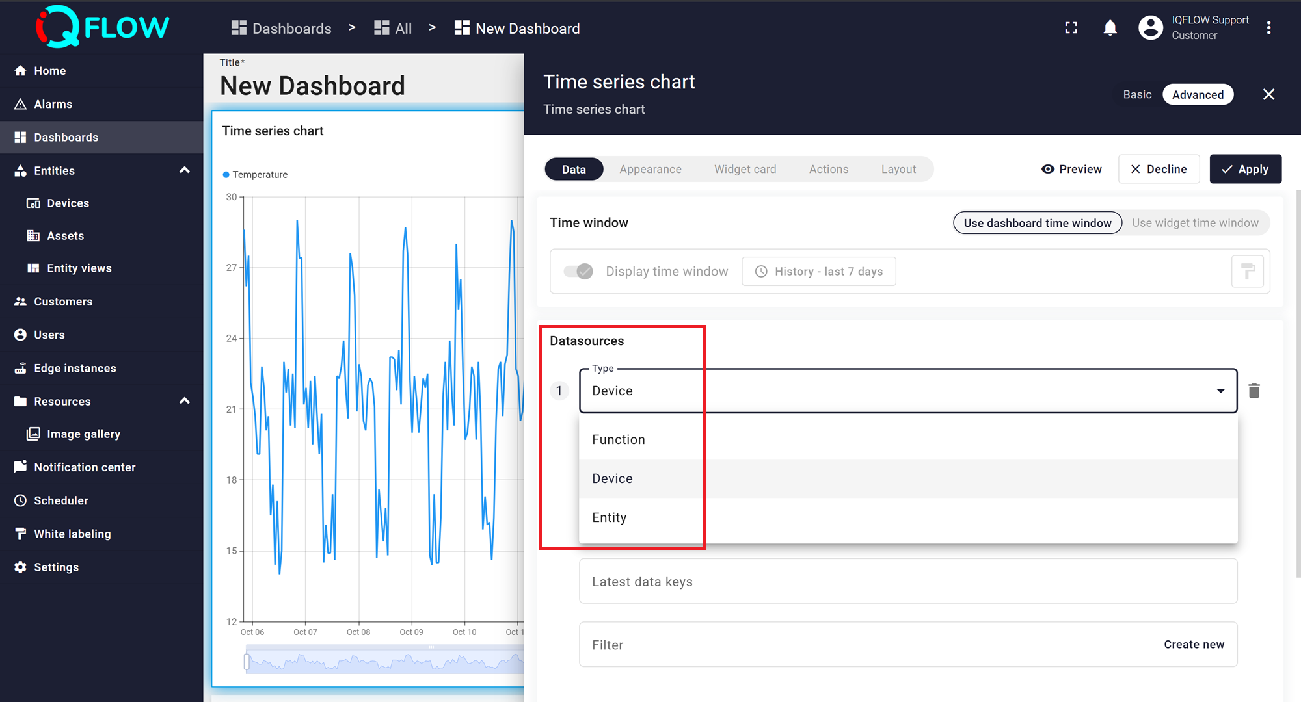Click the Latest data keys field

click(907, 582)
